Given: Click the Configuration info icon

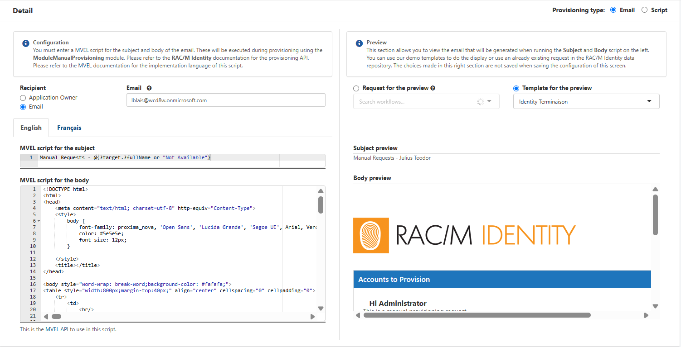Looking at the screenshot, I should click(26, 43).
